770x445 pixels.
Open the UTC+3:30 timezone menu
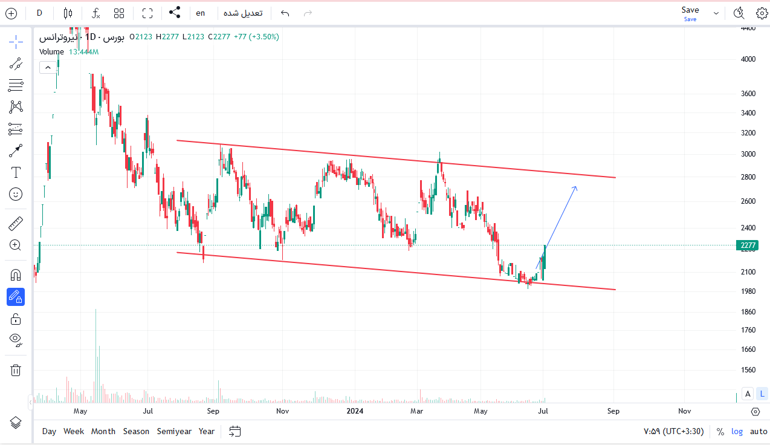coord(674,432)
